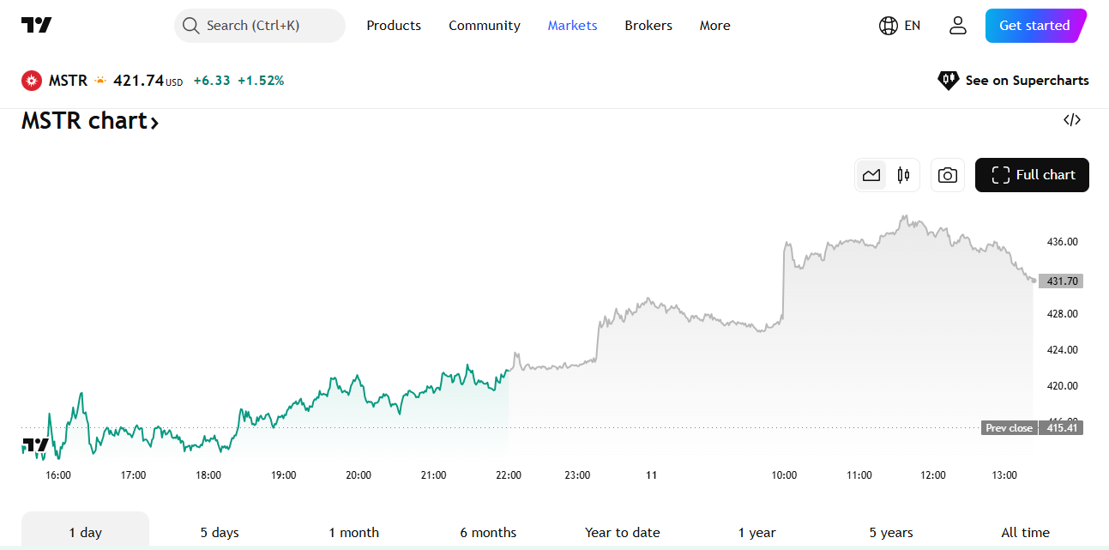Click the 431.70 current price label
This screenshot has height=550, width=1109.
click(1061, 281)
